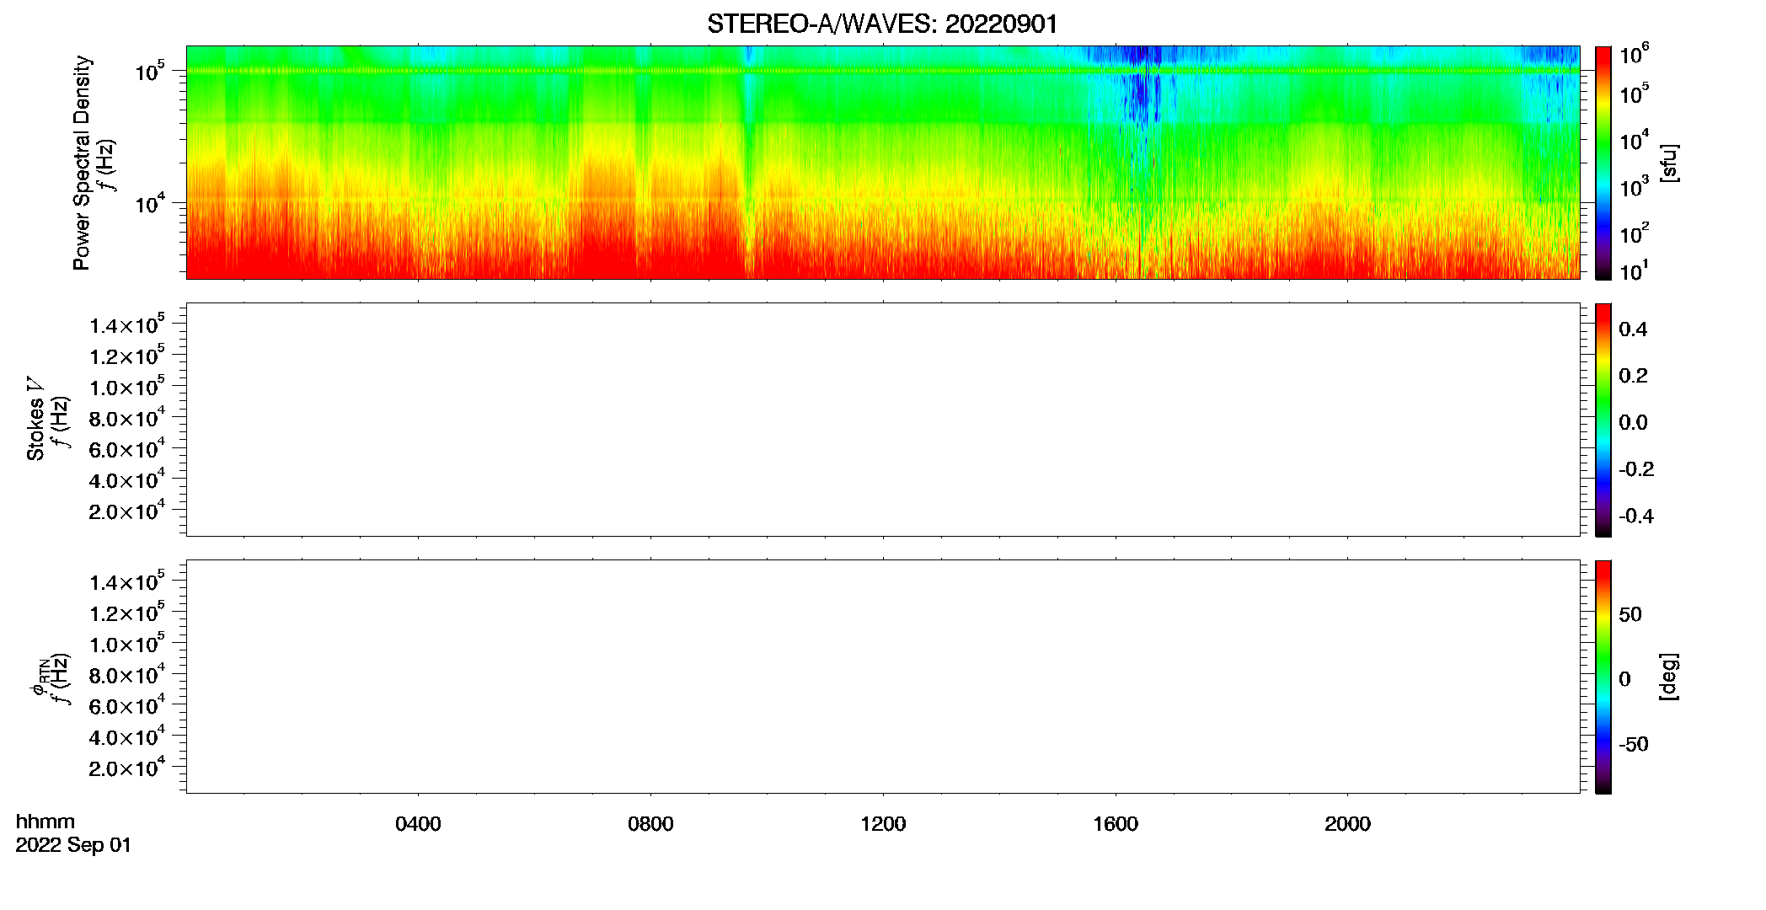Click the Power Spectral Density axis label

click(x=82, y=163)
